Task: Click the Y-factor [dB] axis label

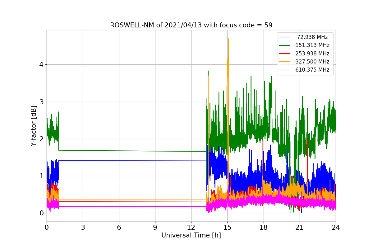Action: pos(34,126)
